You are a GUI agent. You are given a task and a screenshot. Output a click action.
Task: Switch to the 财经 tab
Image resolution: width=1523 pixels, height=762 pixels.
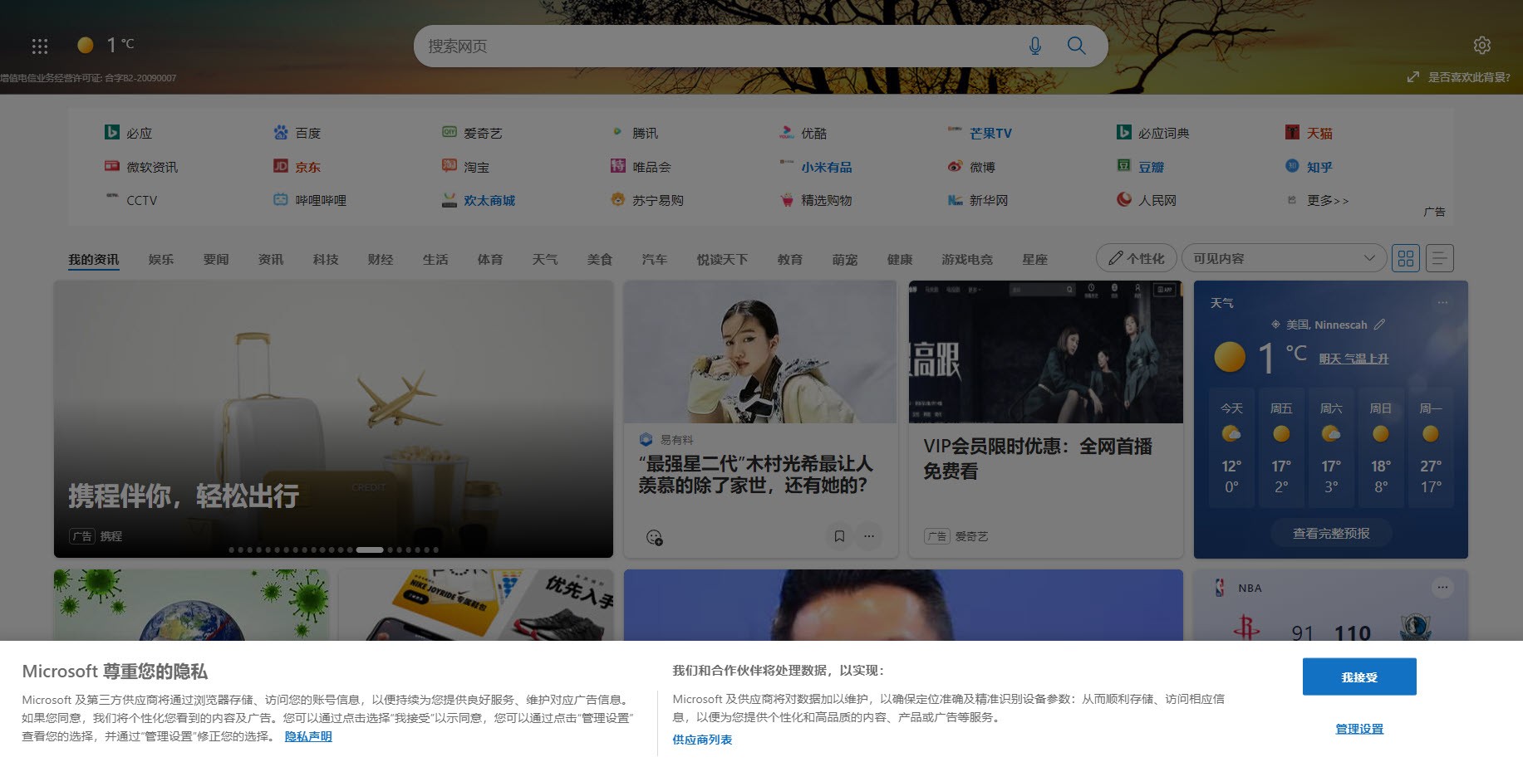tap(381, 260)
